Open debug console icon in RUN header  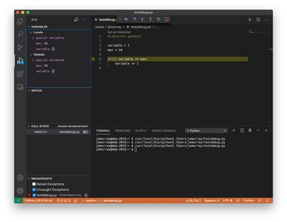(x=76, y=19)
